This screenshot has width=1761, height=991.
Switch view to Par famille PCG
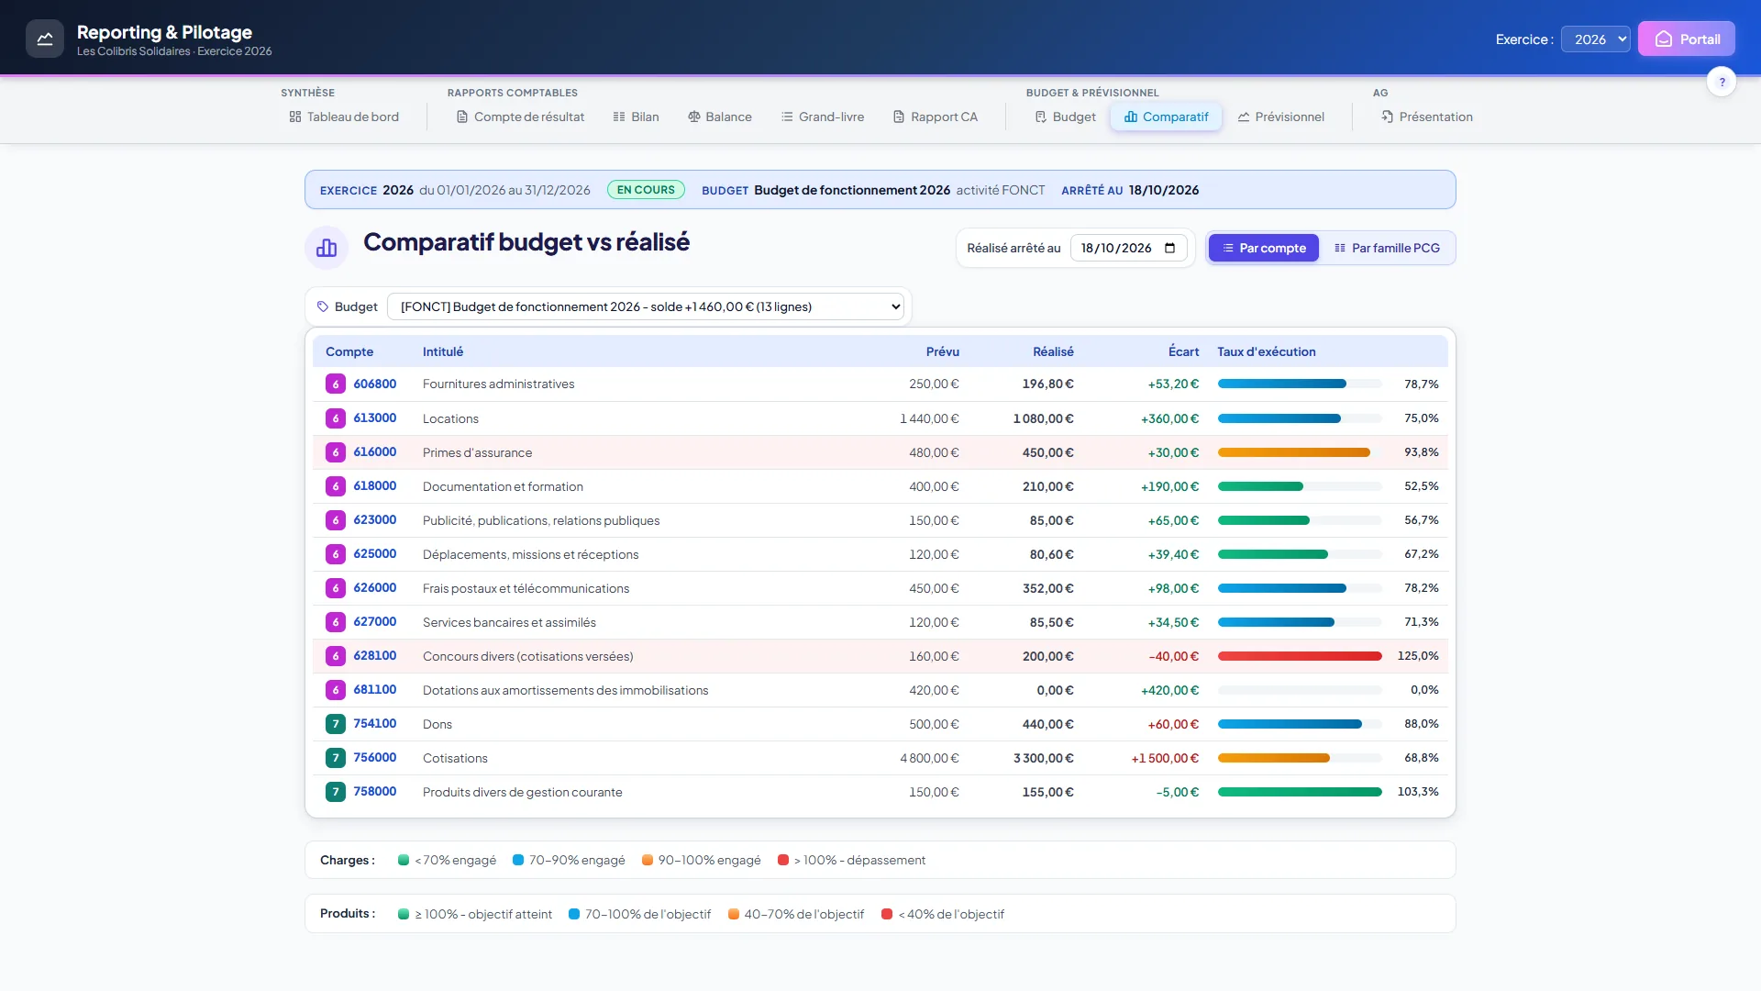pos(1387,248)
